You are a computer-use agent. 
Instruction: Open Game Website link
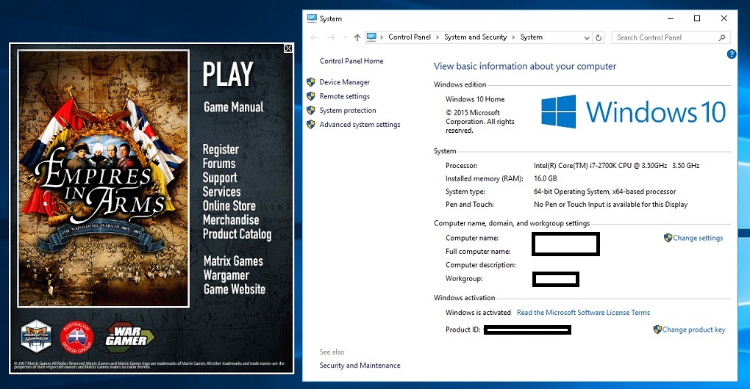coord(235,289)
